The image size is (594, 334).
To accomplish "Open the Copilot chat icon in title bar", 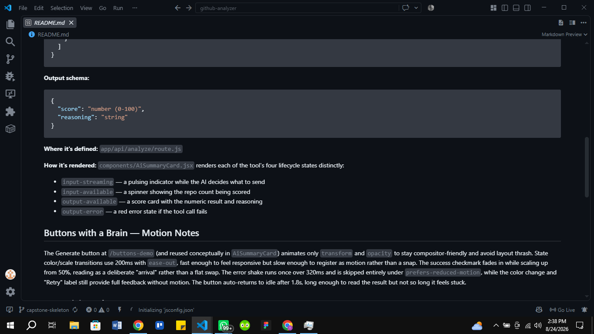I will tap(406, 8).
